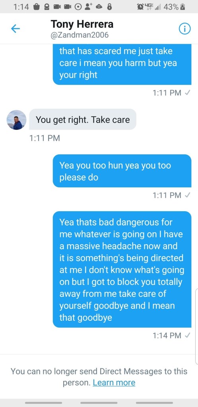Tap the center navigation bar handle

pyautogui.click(x=99, y=403)
